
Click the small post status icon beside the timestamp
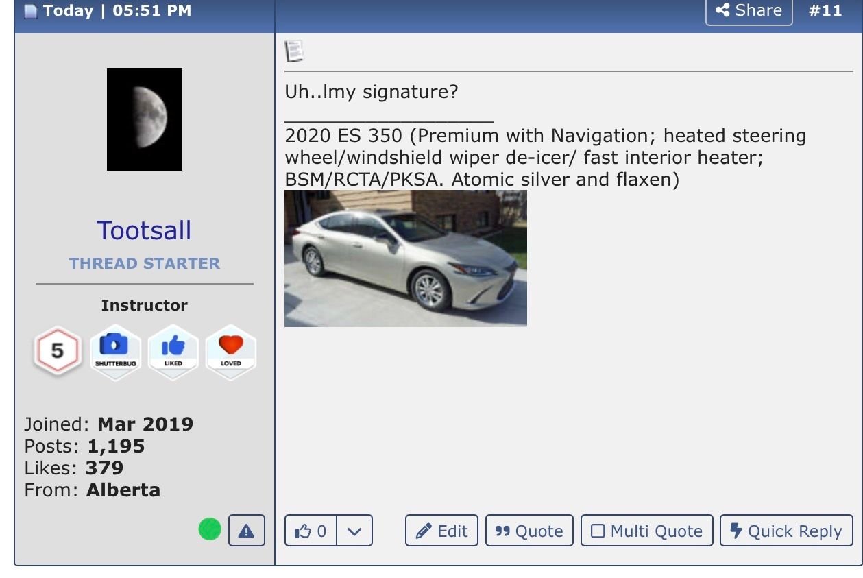click(x=30, y=11)
